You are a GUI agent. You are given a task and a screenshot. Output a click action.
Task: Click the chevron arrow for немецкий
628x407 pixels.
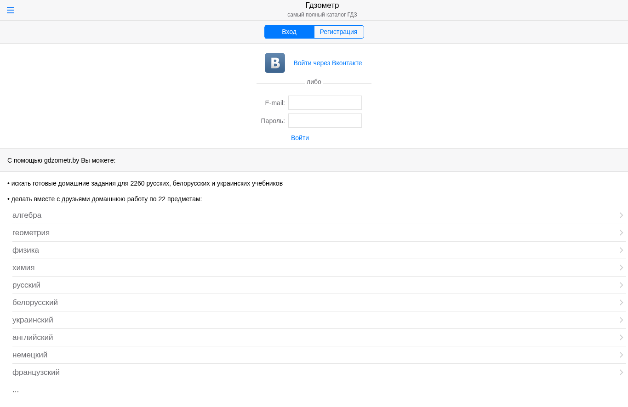click(621, 355)
